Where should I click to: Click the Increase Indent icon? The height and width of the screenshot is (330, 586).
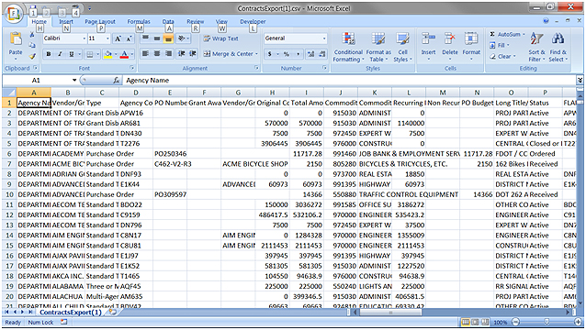click(x=193, y=54)
